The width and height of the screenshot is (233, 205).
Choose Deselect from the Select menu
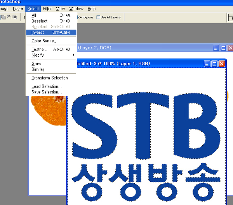pos(51,21)
